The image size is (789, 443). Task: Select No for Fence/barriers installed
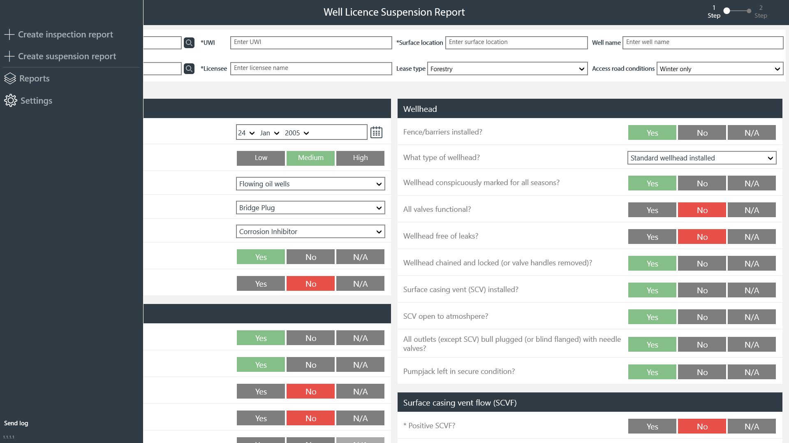702,133
